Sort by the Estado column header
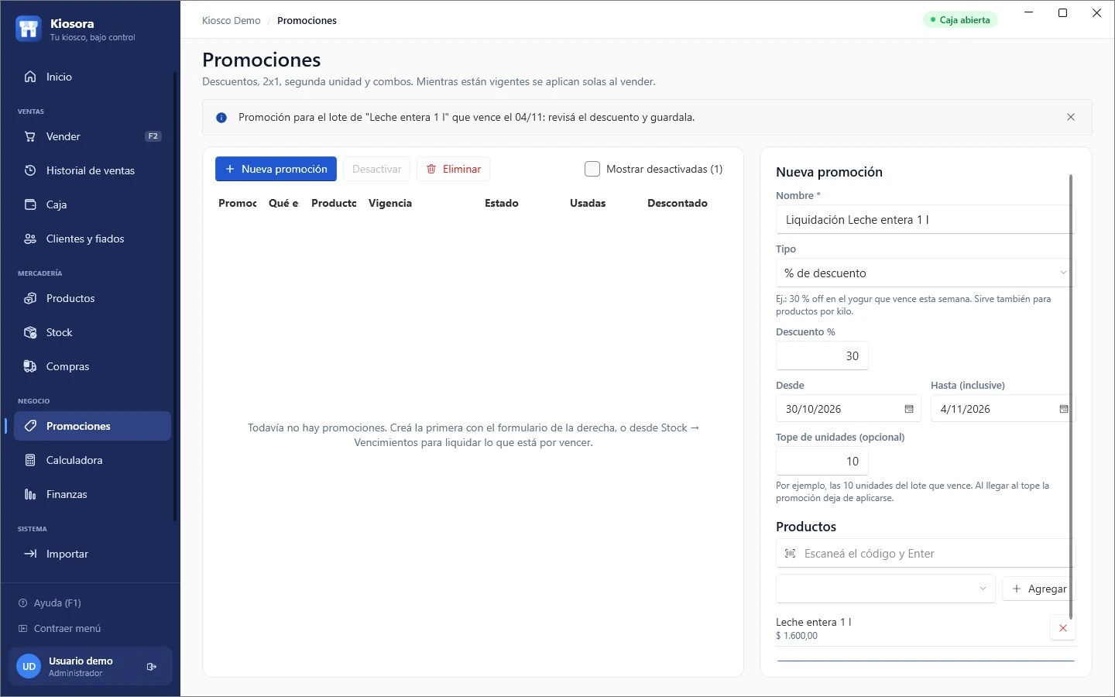 point(502,203)
